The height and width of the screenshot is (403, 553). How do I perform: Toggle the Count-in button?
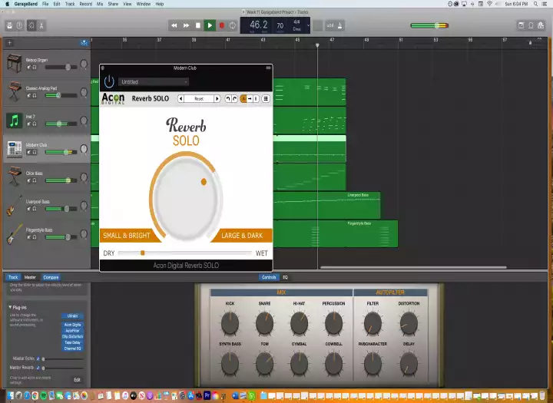click(330, 25)
